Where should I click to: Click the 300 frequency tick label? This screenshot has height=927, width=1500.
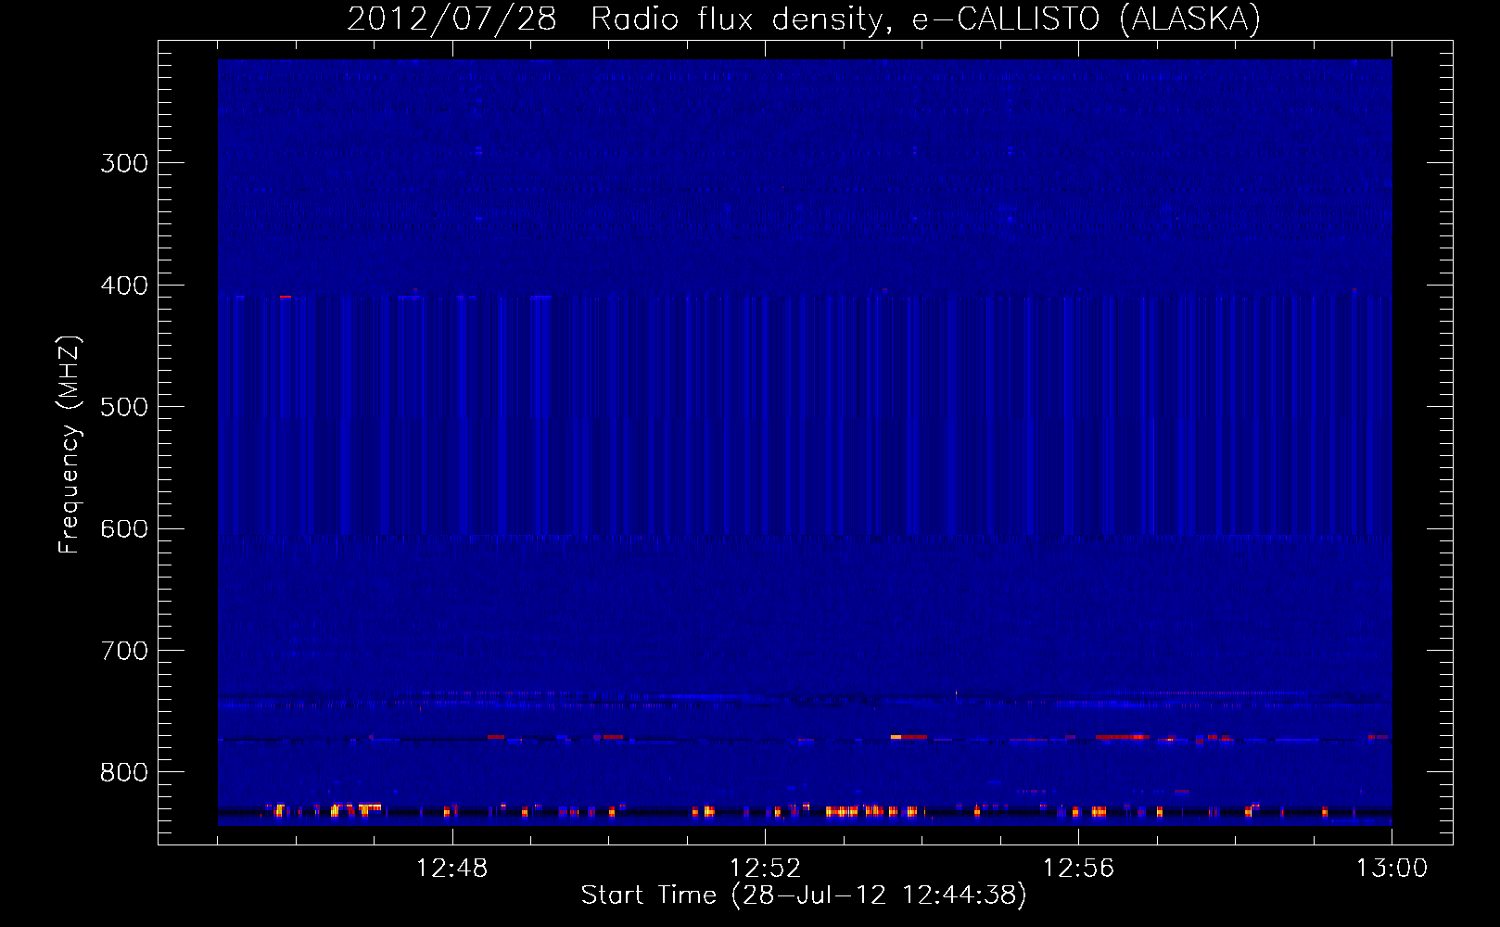(124, 163)
